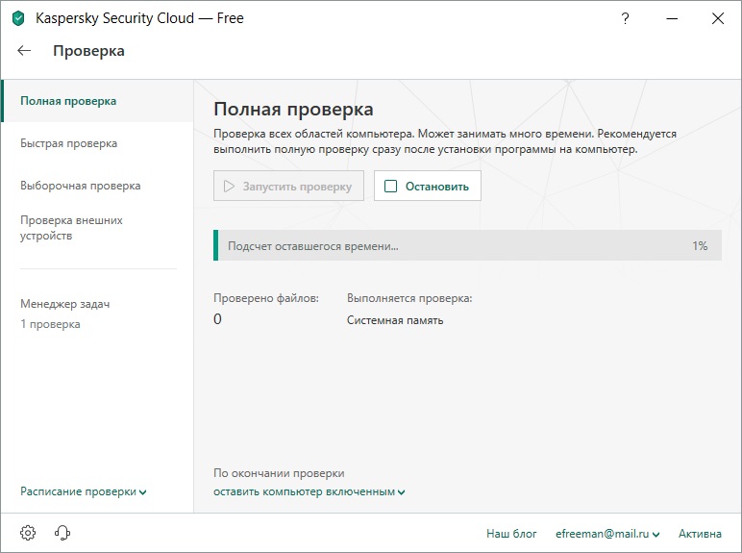This screenshot has width=742, height=553.
Task: Open settings via the gear icon
Action: pyautogui.click(x=28, y=533)
